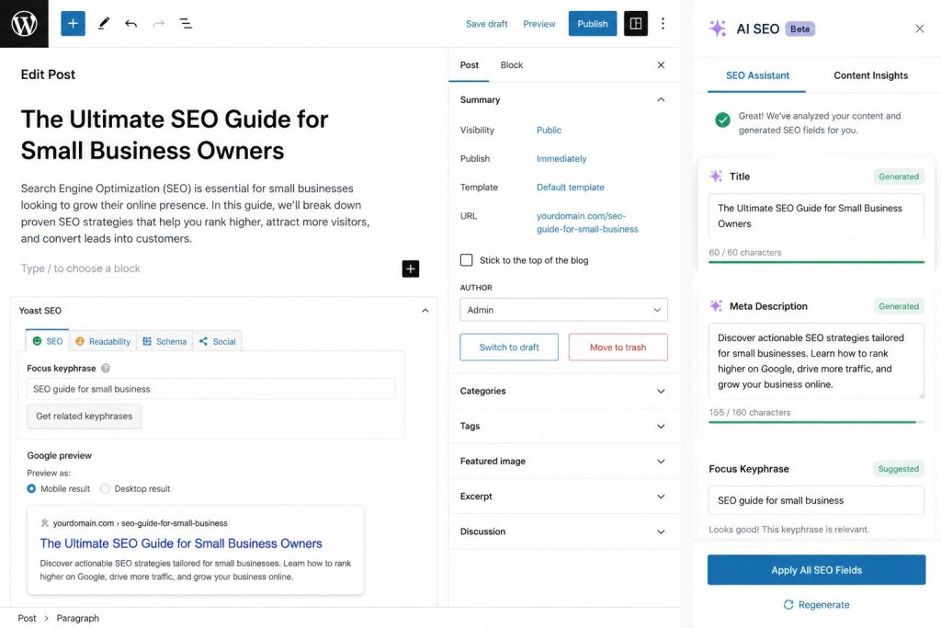Image resolution: width=941 pixels, height=628 pixels.
Task: Select the Mobile result radio button
Action: click(x=31, y=489)
